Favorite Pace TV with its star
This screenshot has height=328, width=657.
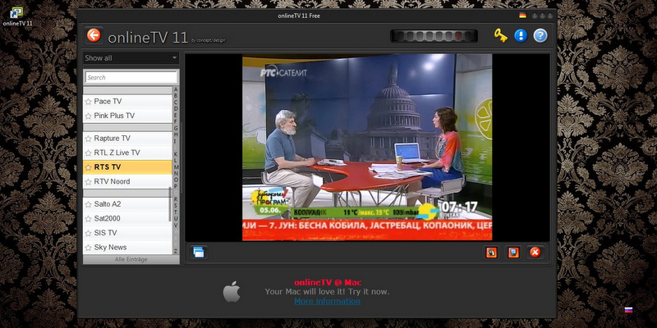[88, 101]
